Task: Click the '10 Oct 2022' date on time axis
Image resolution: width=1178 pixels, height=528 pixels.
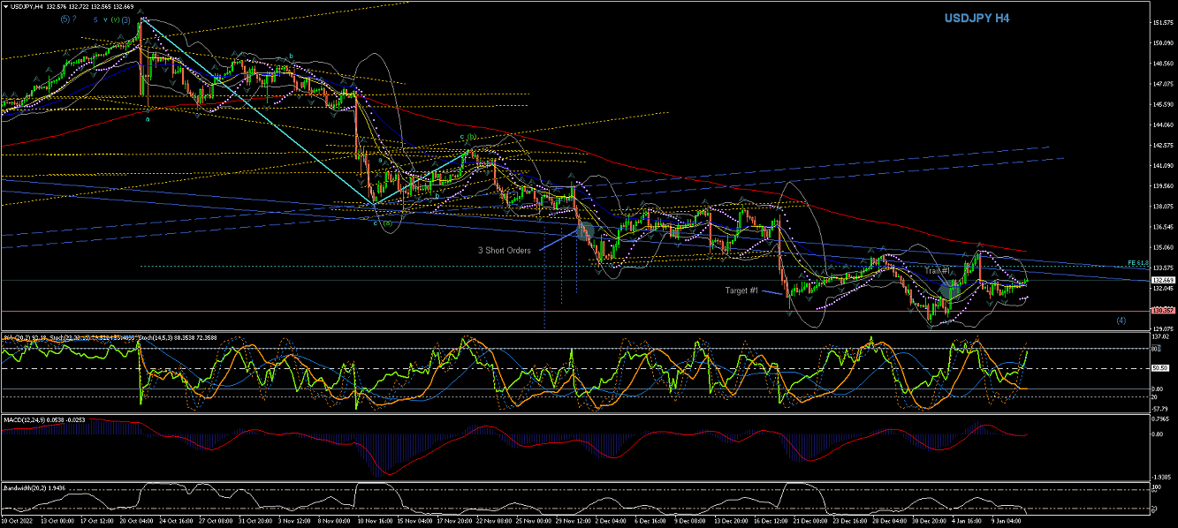Action: click(19, 521)
